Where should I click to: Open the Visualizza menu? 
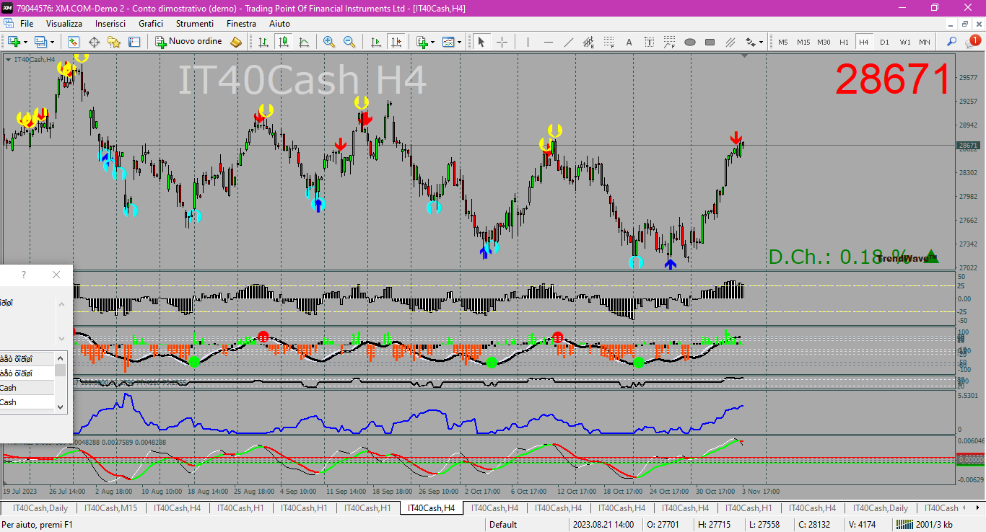coord(64,23)
